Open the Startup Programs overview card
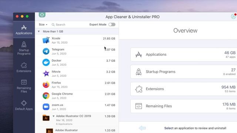The width and height of the screenshot is (237, 133). coord(184,72)
